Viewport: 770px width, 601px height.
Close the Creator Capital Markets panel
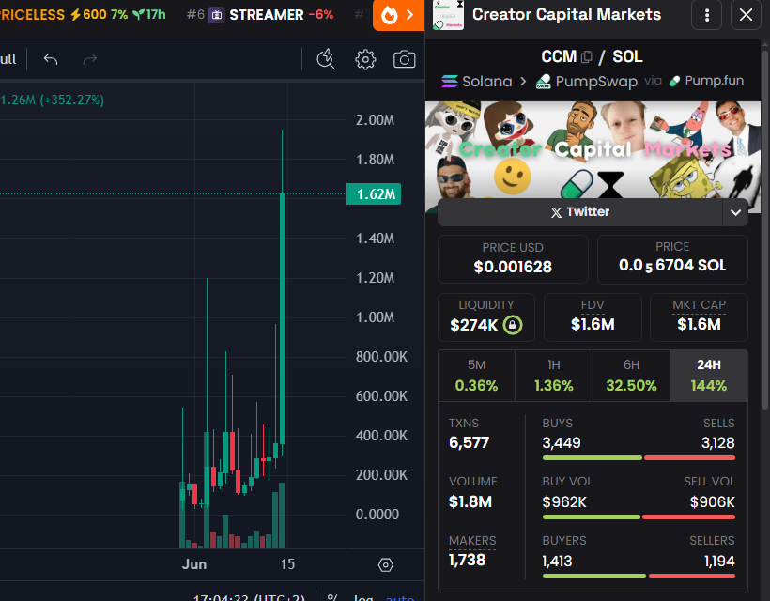746,15
